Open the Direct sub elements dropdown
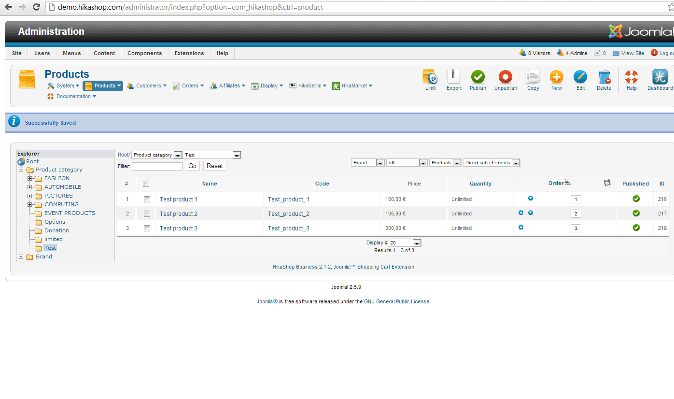Viewport: 674px width, 399px height. click(491, 163)
